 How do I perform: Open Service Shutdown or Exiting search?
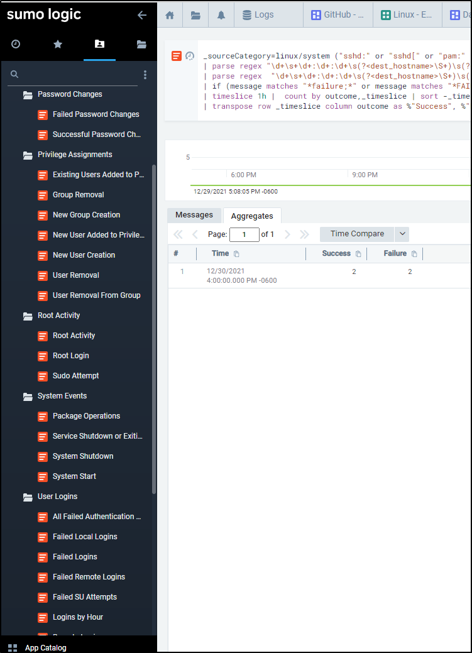pos(97,436)
